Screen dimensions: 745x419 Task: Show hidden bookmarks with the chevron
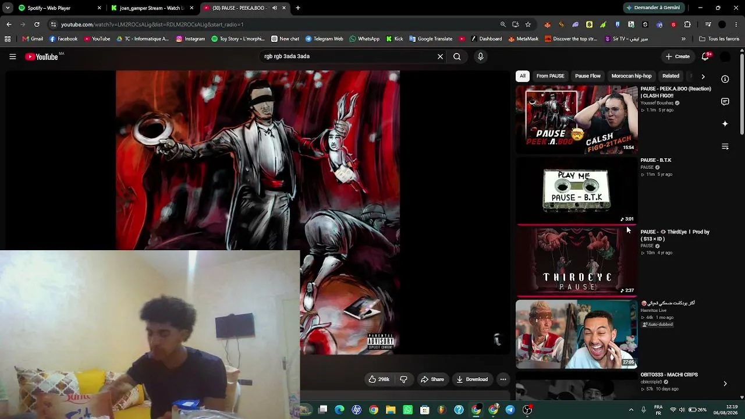point(683,39)
